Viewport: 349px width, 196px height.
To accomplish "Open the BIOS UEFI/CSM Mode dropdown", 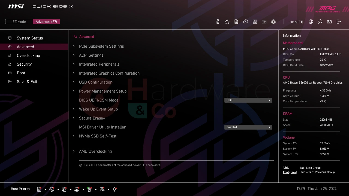I will pyautogui.click(x=248, y=100).
